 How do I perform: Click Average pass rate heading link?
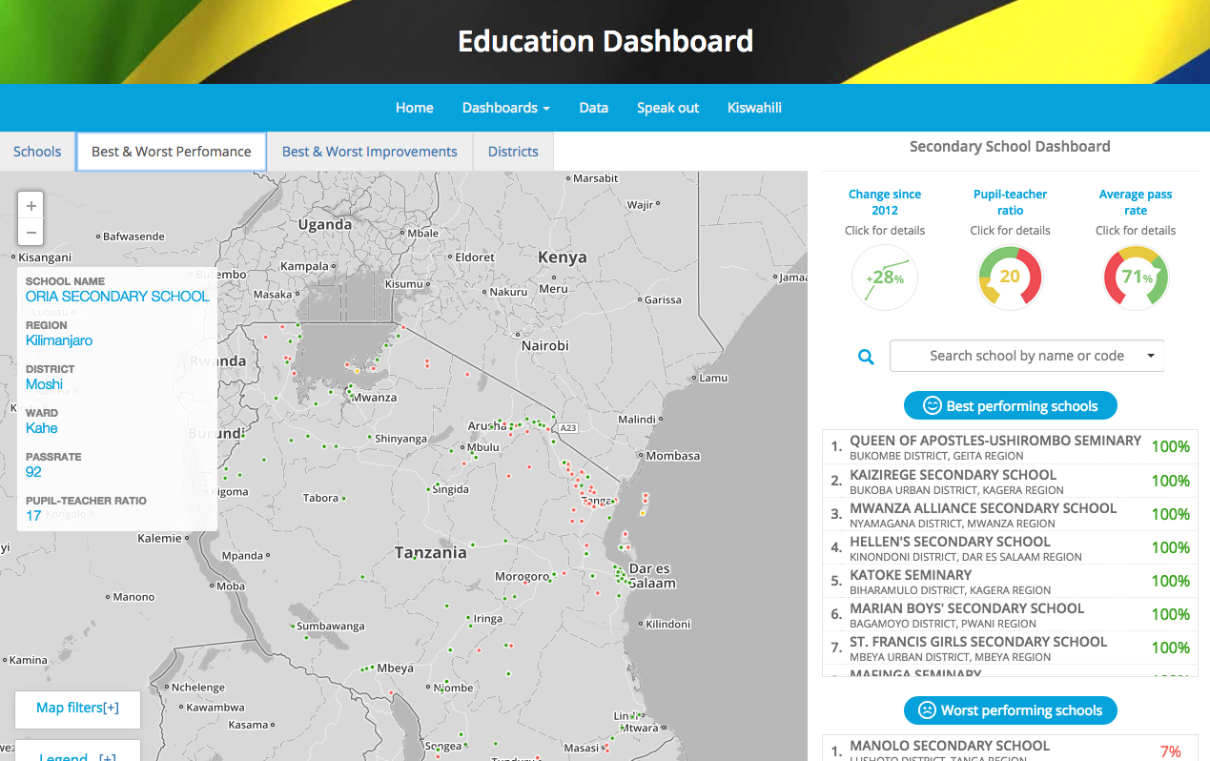1136,202
